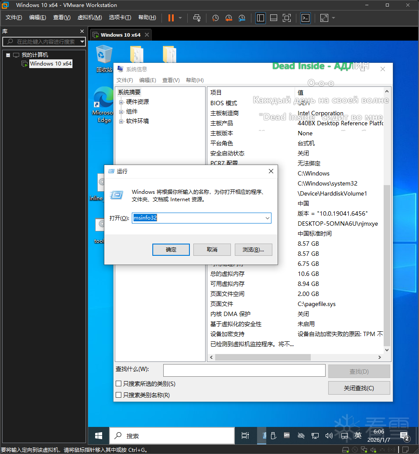
Task: Expand 组件 in system info tree
Action: coord(121,112)
